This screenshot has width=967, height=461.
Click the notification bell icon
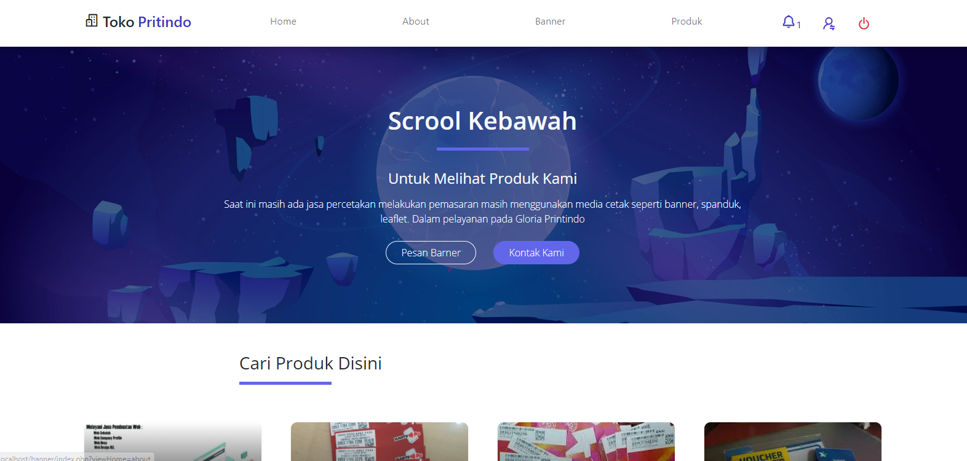(x=788, y=22)
